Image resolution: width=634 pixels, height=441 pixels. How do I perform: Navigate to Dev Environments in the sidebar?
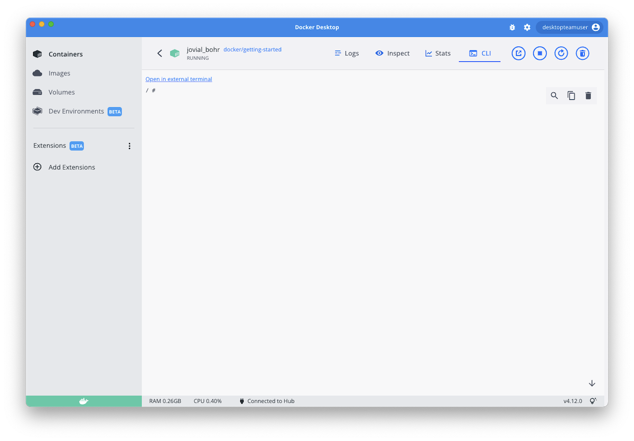coord(76,111)
